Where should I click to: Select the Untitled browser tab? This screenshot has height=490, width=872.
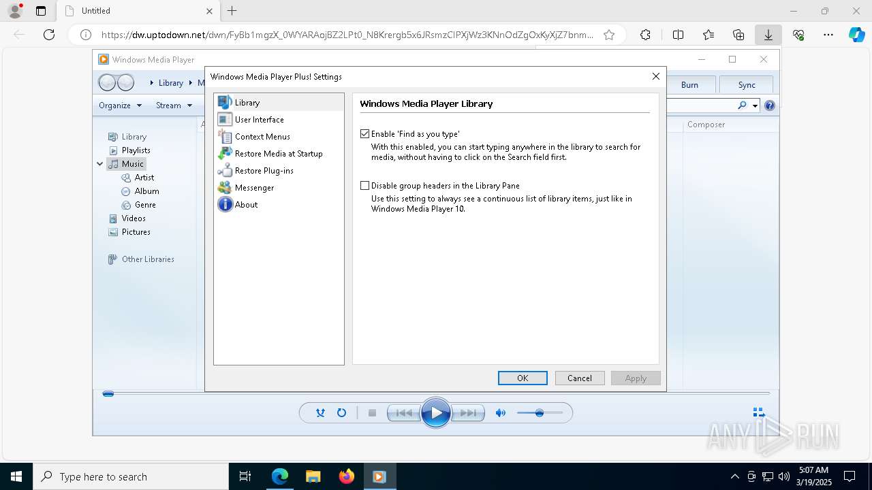[138, 11]
